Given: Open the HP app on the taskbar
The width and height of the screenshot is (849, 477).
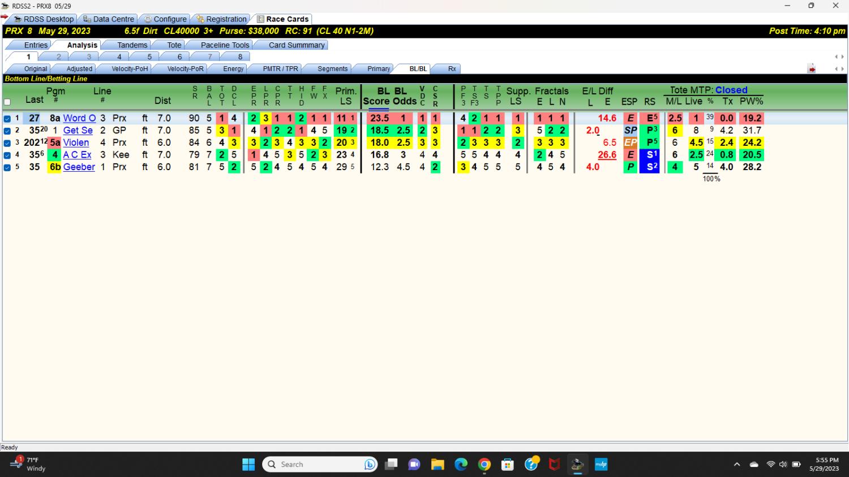Looking at the screenshot, I should click(x=601, y=465).
